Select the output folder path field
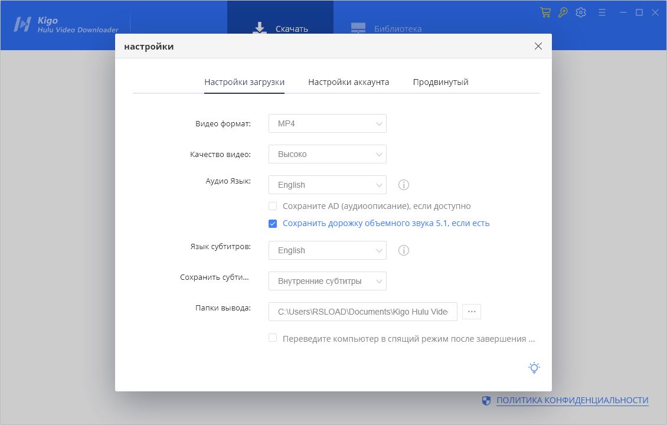 [x=362, y=311]
